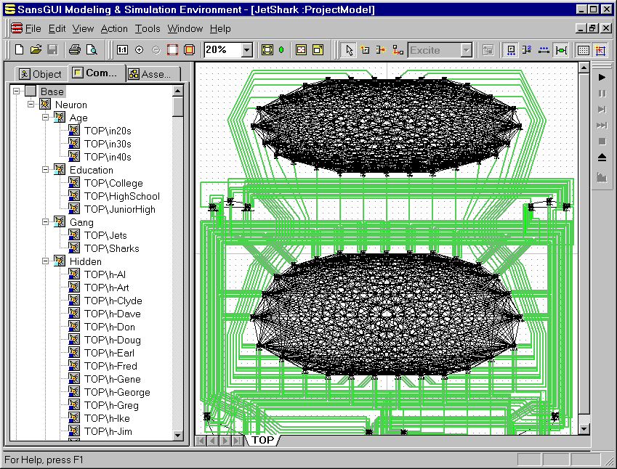Toggle the grid display toolbar button
This screenshot has height=469, width=617.
point(583,50)
